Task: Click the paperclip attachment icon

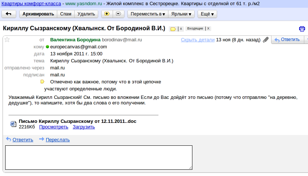Action: [x=266, y=40]
